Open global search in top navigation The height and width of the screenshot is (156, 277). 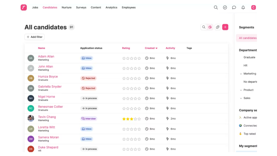[x=216, y=8]
